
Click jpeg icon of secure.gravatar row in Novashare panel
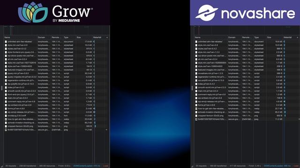(x=196, y=119)
